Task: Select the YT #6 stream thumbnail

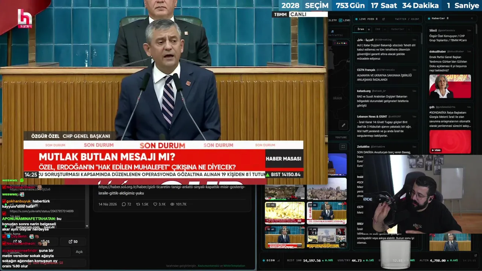Action: (x=326, y=213)
